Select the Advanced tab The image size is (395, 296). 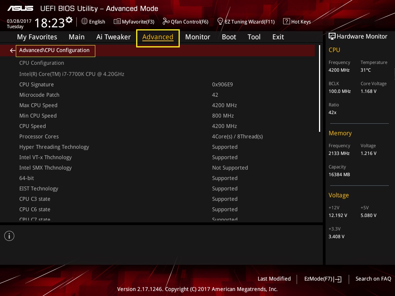click(x=158, y=38)
